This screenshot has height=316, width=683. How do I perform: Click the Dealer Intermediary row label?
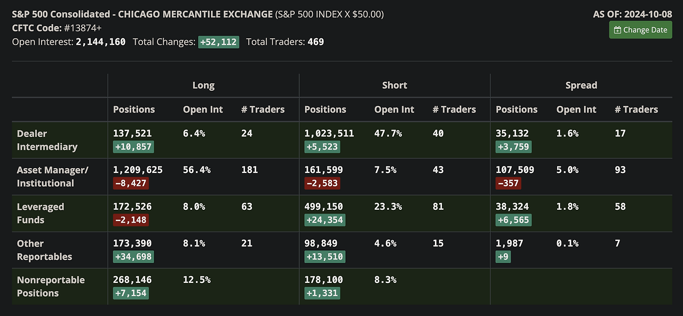point(47,140)
